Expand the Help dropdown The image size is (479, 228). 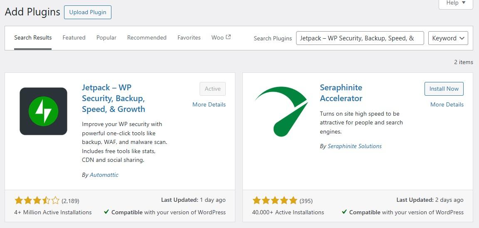point(456,3)
